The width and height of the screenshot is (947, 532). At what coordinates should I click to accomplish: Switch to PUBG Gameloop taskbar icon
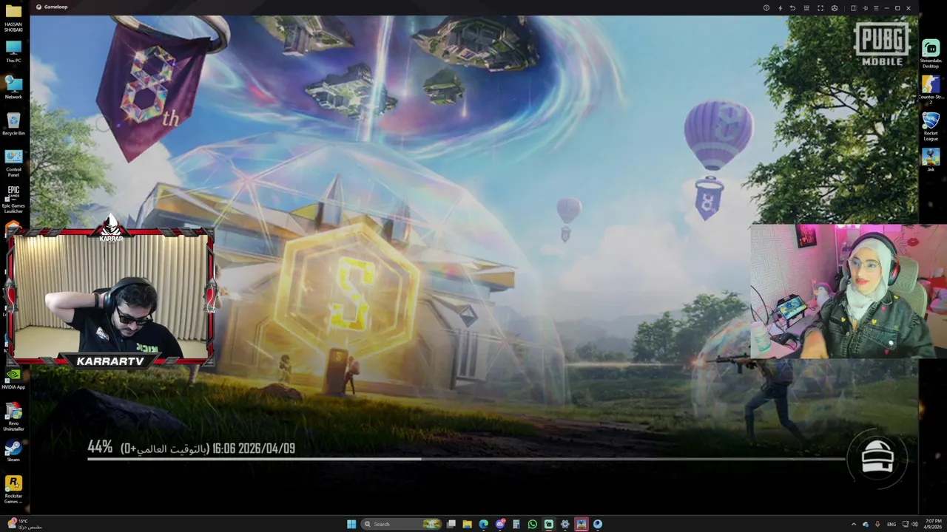click(x=582, y=524)
